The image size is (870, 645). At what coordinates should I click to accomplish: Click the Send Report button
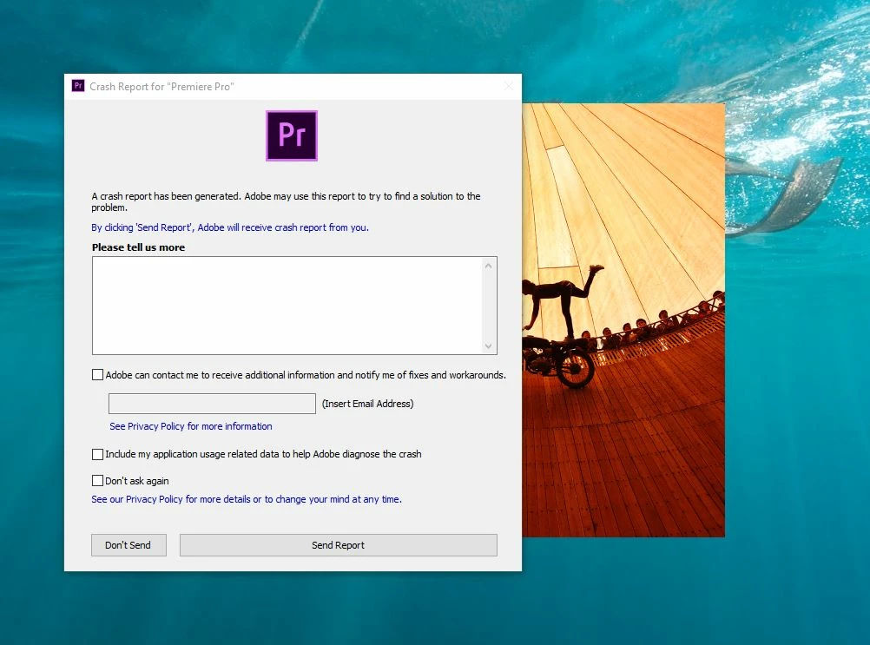[x=339, y=545]
